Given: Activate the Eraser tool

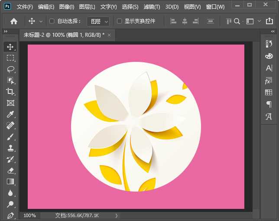Looking at the screenshot, I should click(10, 170).
